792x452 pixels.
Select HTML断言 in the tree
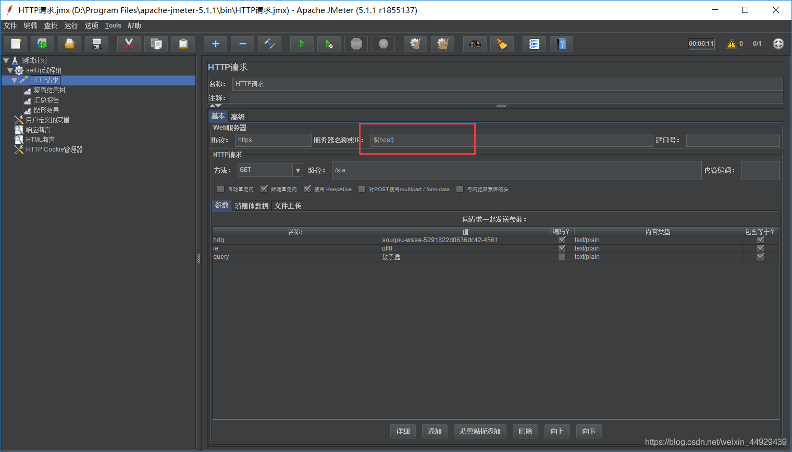40,140
